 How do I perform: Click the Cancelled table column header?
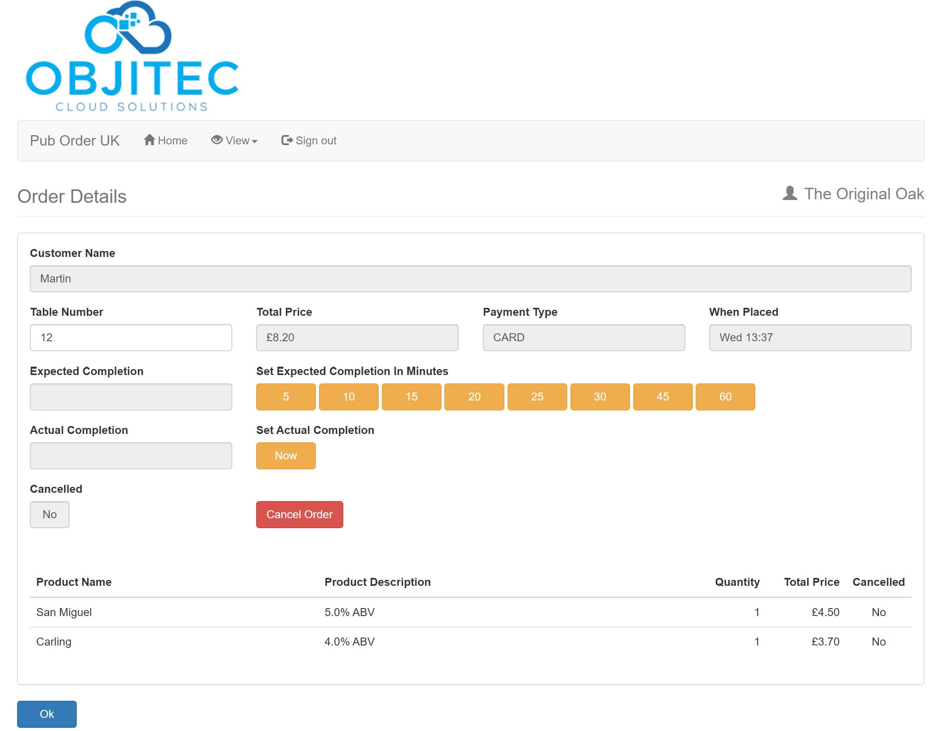point(879,583)
